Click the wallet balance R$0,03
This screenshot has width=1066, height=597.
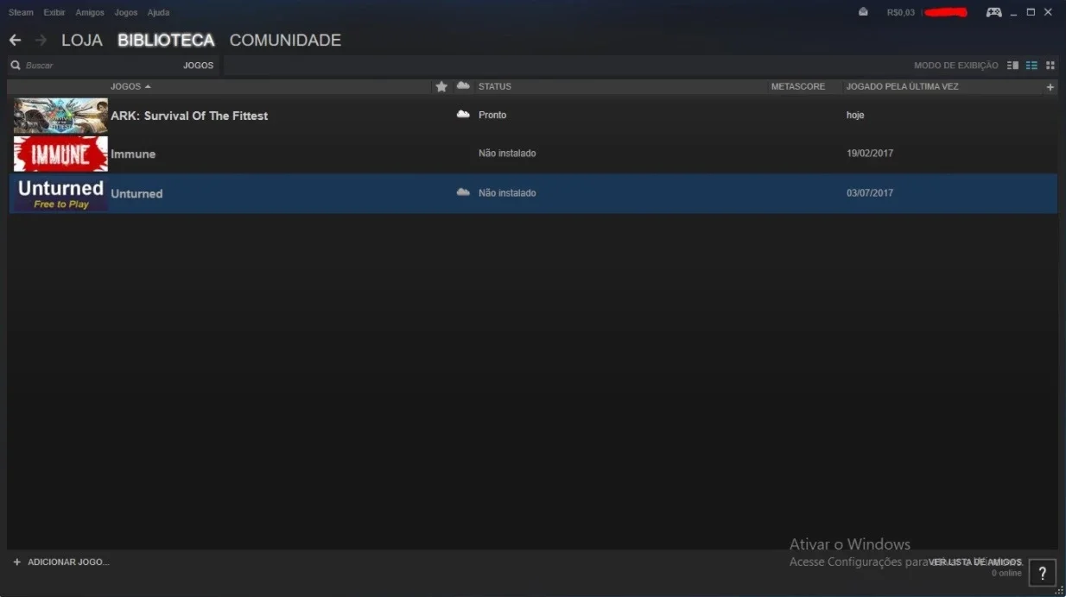901,13
